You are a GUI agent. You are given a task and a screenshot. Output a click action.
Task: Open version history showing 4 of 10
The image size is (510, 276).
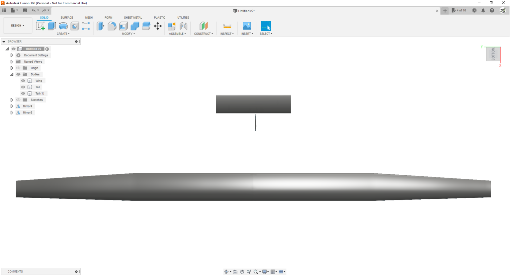point(459,10)
